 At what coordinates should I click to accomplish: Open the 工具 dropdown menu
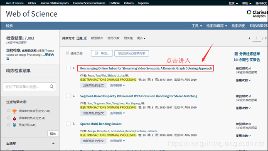(x=197, y=26)
